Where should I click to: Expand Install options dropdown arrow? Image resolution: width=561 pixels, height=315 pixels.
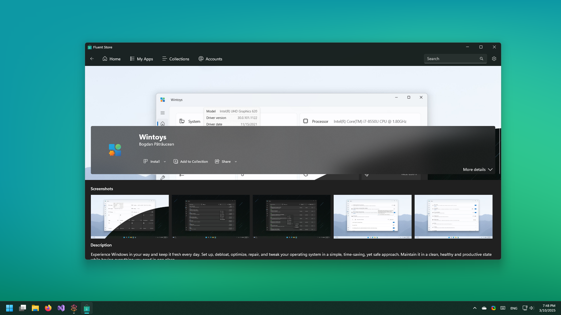(165, 162)
